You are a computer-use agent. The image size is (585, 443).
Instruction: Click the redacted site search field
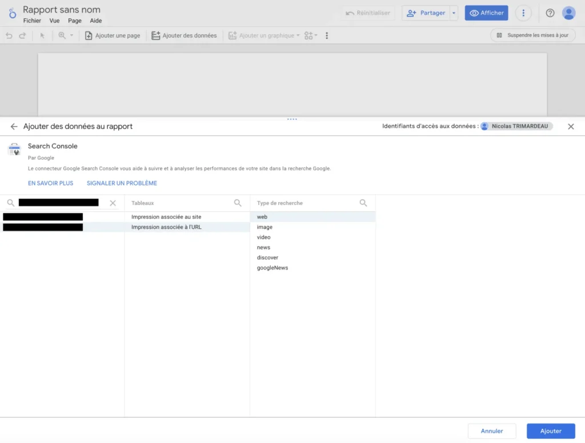pos(59,203)
